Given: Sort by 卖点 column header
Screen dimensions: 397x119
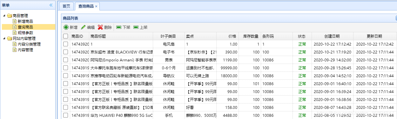Looking at the screenshot, I should 200,36.
